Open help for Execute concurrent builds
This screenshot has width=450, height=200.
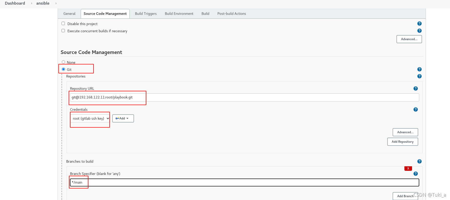(x=419, y=31)
